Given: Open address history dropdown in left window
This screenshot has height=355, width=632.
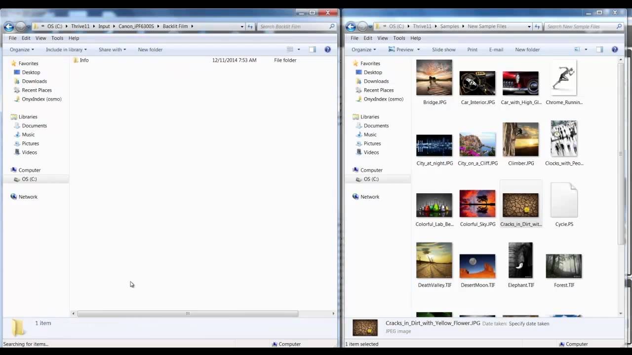Looking at the screenshot, I should [x=242, y=27].
